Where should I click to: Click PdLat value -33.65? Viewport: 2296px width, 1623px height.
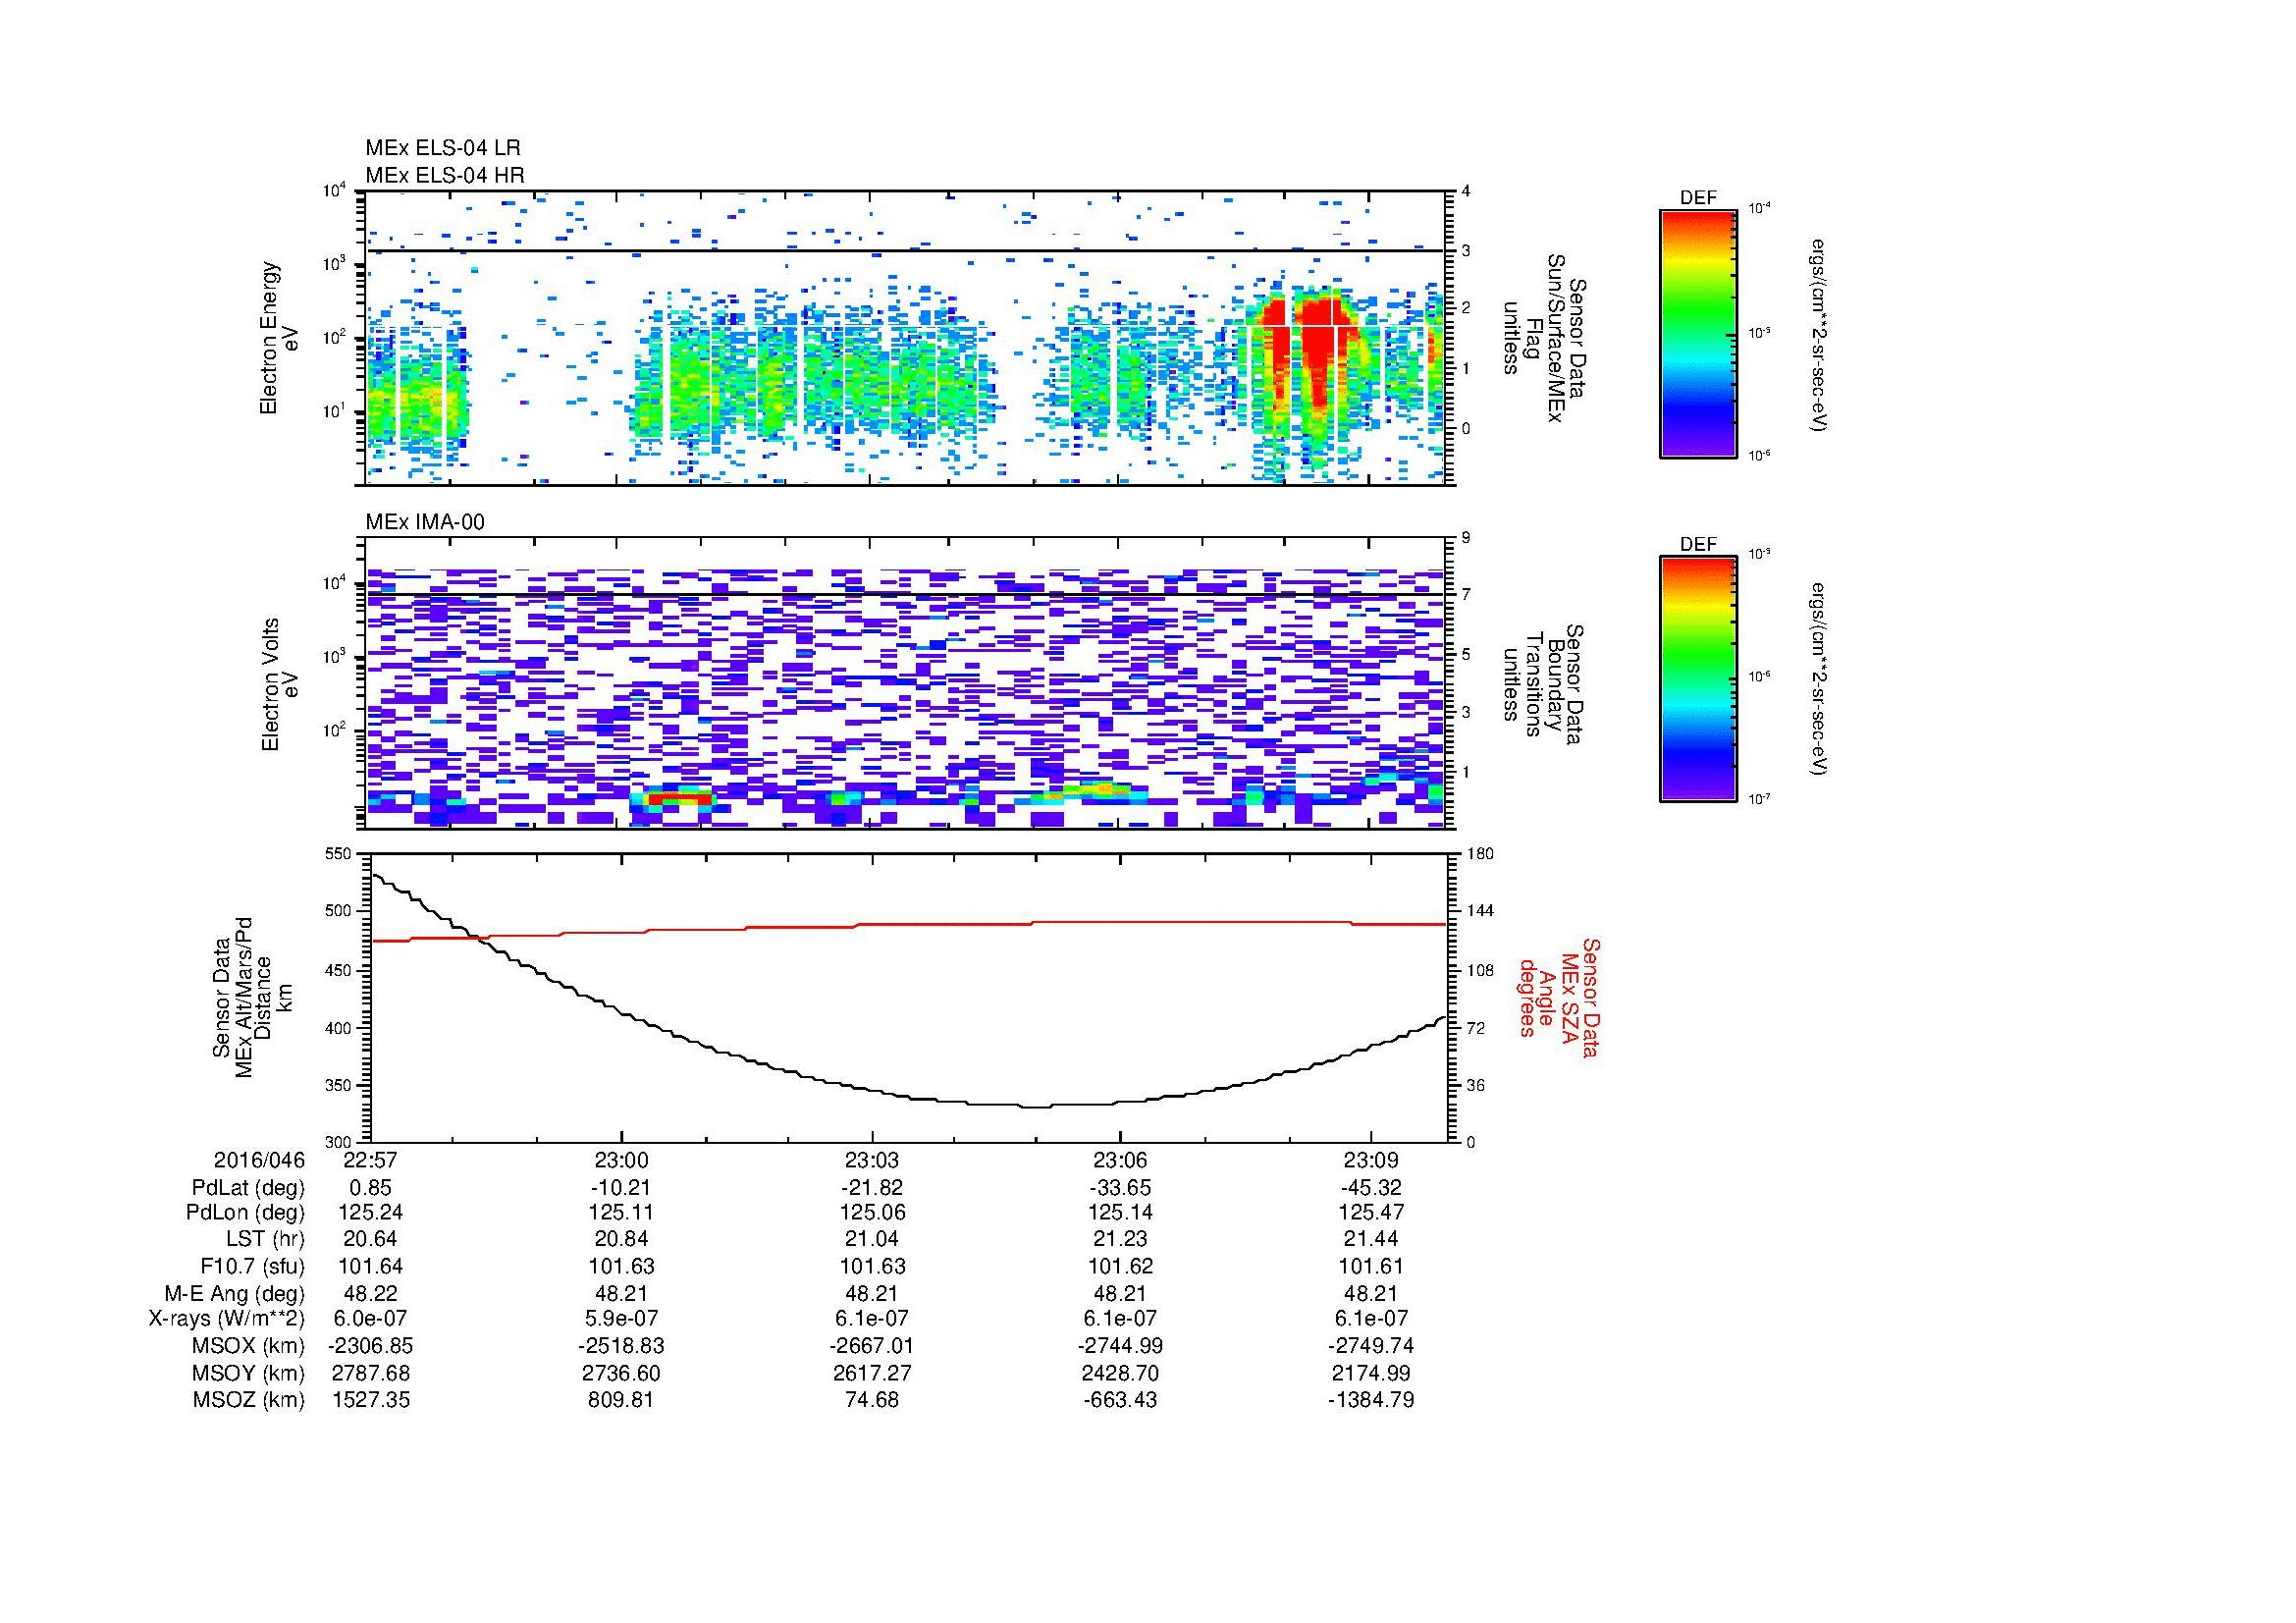click(x=1120, y=1188)
